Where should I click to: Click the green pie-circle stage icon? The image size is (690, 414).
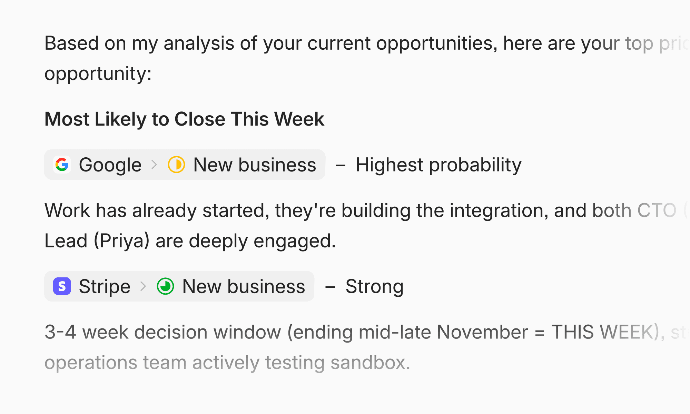click(x=166, y=286)
